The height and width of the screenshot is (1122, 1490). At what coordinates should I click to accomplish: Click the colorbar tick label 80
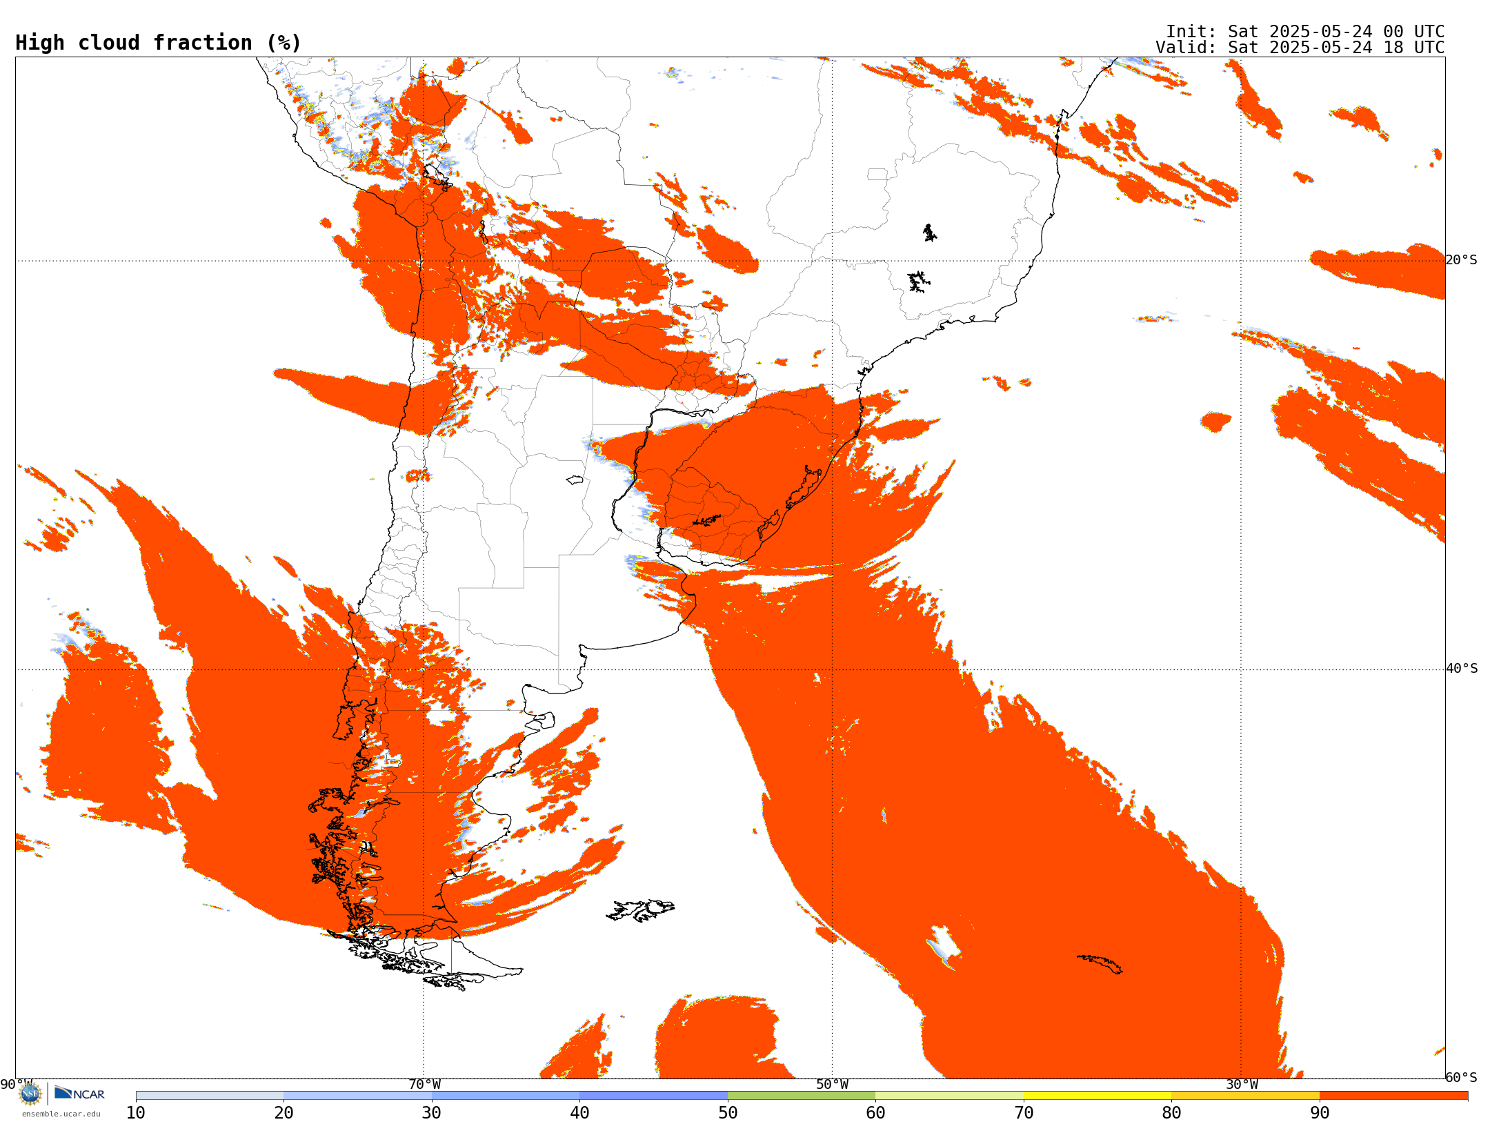coord(1171,1113)
